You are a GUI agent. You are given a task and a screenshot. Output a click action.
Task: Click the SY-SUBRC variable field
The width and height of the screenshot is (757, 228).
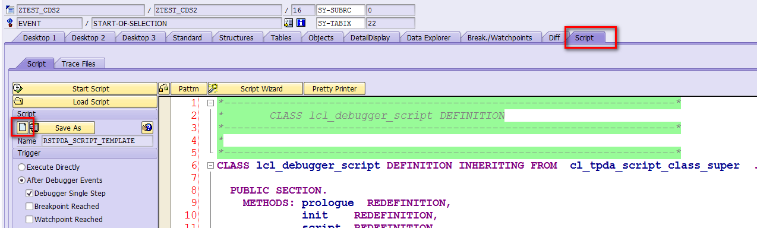coord(340,10)
